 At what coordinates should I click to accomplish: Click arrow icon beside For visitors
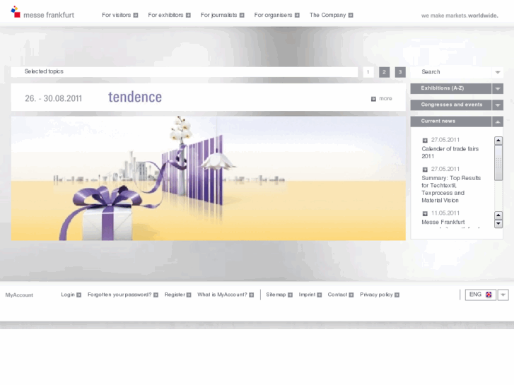pyautogui.click(x=136, y=15)
